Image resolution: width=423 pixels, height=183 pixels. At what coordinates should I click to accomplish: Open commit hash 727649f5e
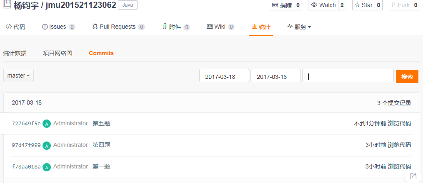click(x=26, y=123)
